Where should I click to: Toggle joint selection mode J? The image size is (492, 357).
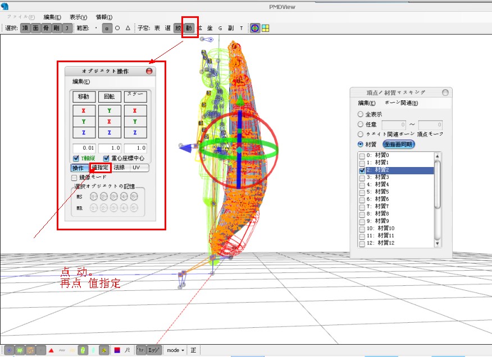click(66, 28)
